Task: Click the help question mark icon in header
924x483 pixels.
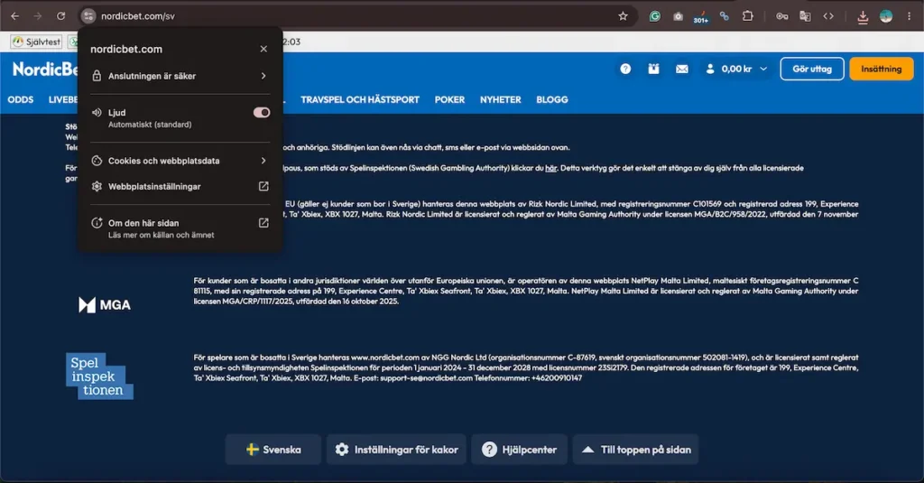Action: pyautogui.click(x=625, y=69)
